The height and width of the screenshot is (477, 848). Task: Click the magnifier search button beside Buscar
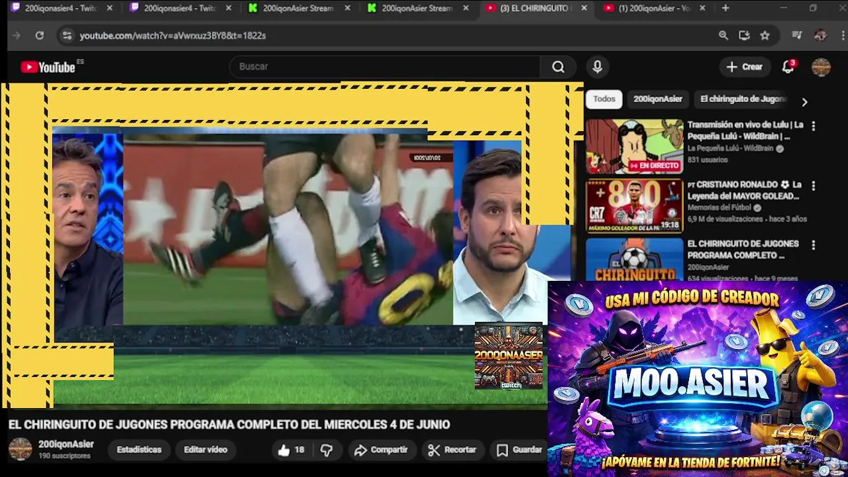pyautogui.click(x=558, y=67)
